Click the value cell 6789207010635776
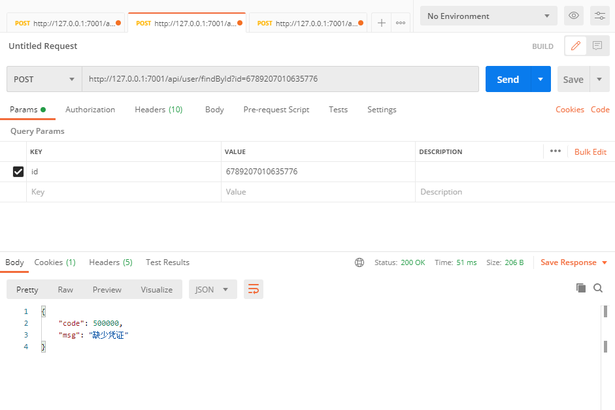Image resolution: width=615 pixels, height=410 pixels. 318,172
